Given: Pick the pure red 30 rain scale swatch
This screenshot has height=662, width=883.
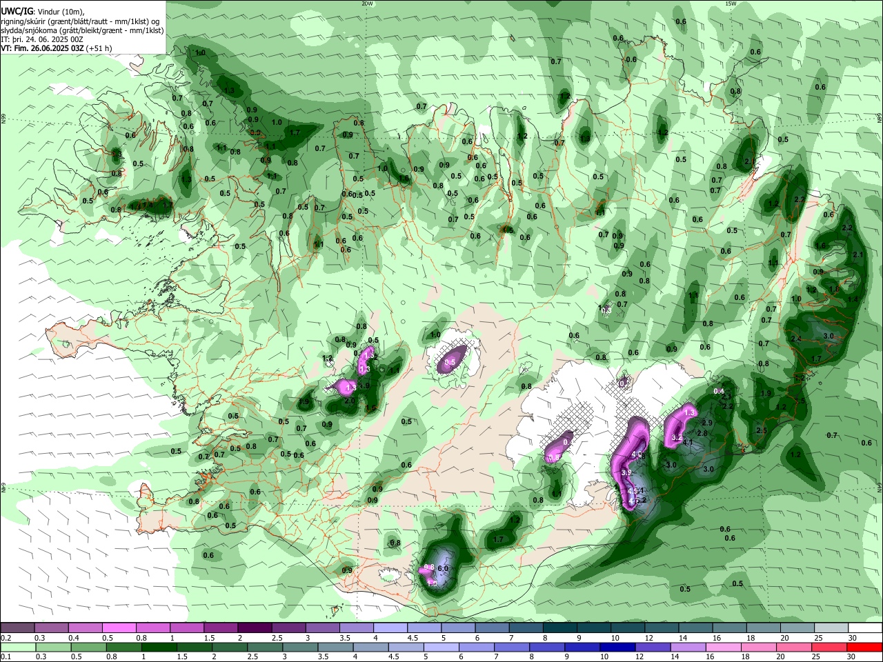Looking at the screenshot, I should tap(864, 647).
